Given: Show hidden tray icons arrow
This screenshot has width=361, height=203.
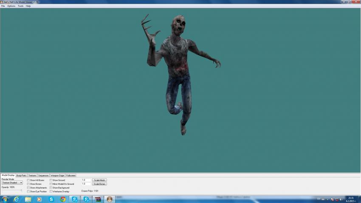Looking at the screenshot, I should 327,199.
